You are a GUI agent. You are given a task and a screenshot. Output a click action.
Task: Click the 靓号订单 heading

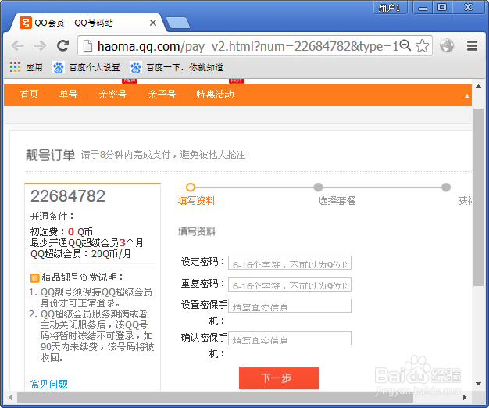pos(50,155)
